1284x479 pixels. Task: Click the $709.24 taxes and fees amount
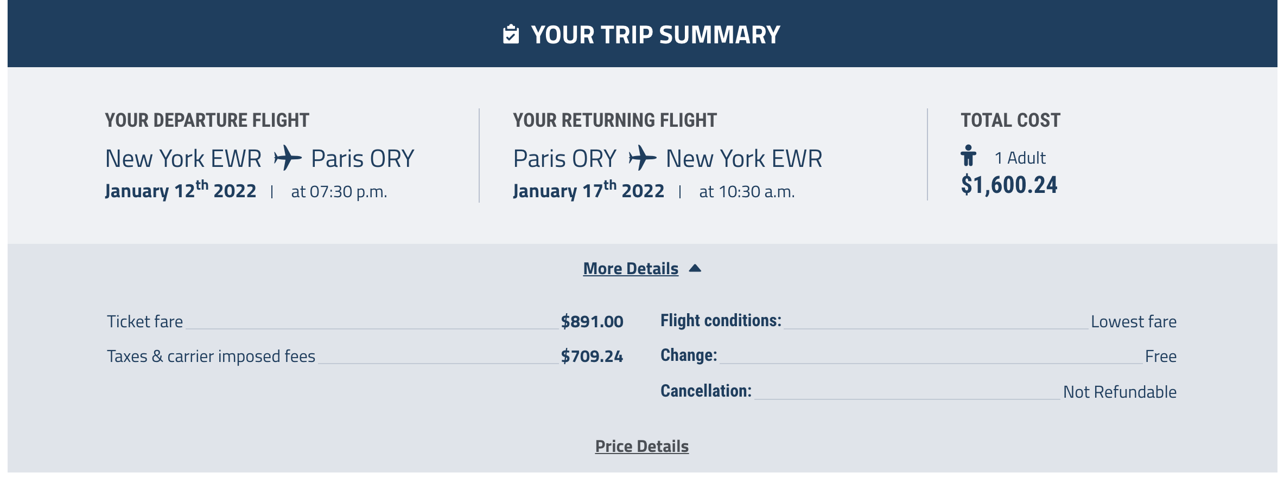(592, 357)
